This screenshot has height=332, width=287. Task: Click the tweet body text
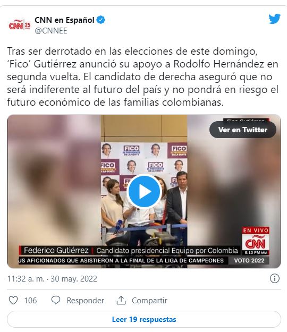point(143,76)
